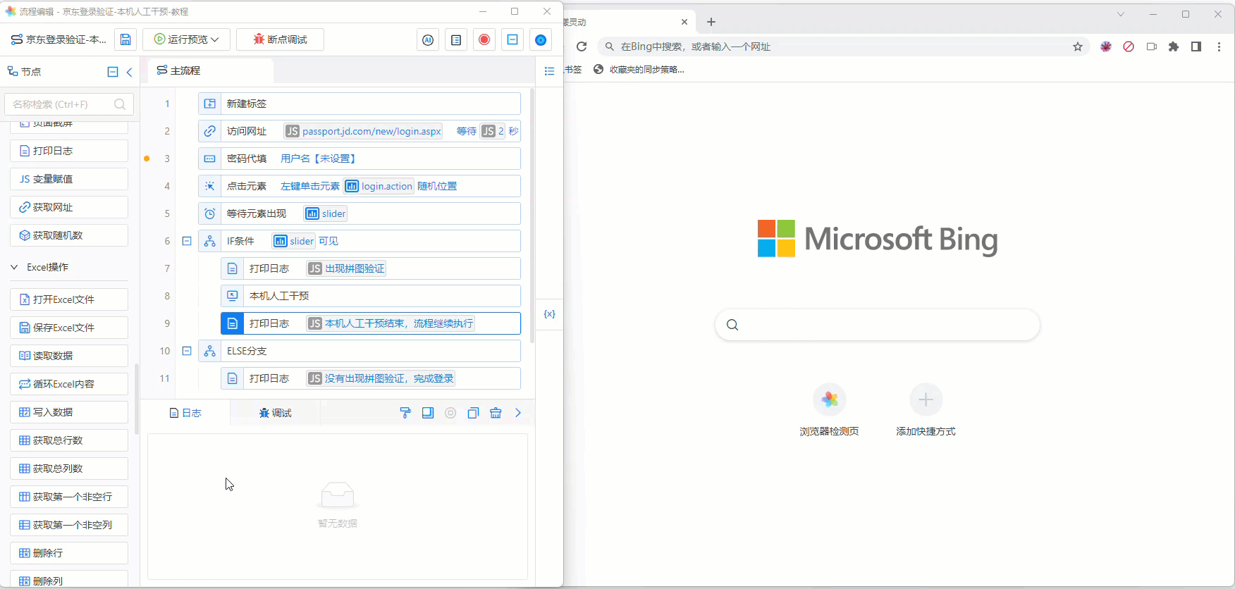Image resolution: width=1235 pixels, height=589 pixels.
Task: Select the 保存Excel文件 node
Action: (69, 328)
